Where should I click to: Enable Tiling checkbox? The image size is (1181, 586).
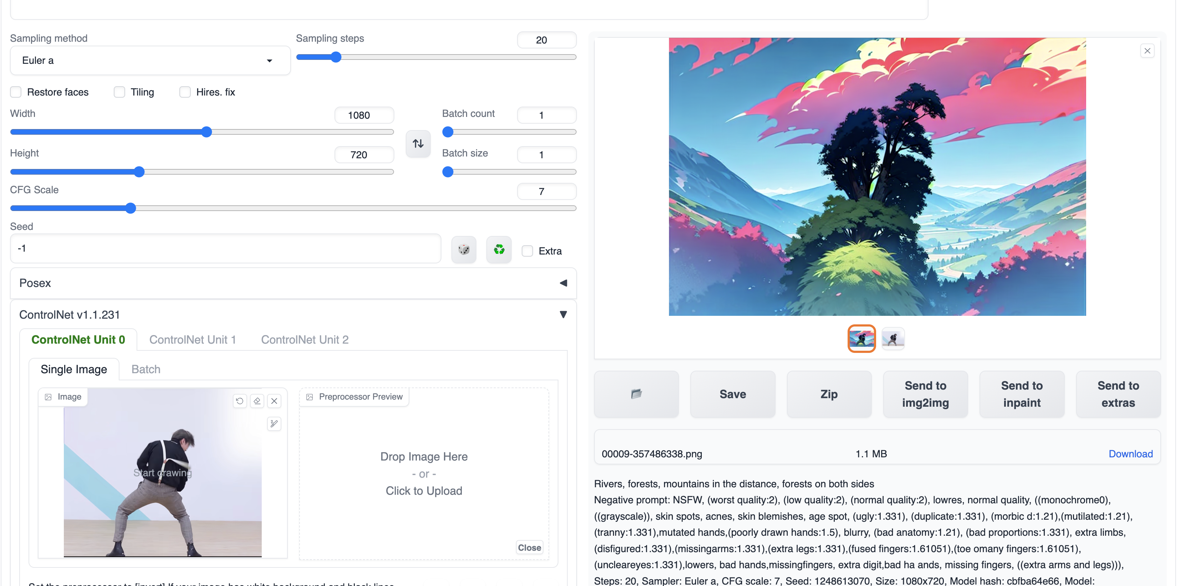tap(119, 92)
